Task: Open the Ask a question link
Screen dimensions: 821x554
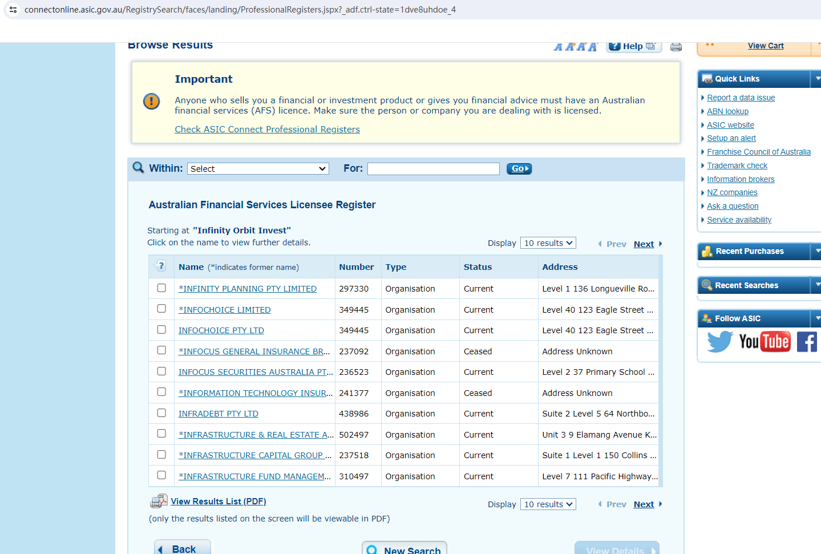Action: click(733, 206)
